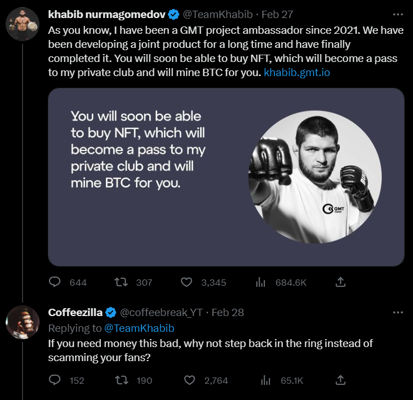This screenshot has width=413, height=400.
Task: Retweet Coffeezilla's reply with 190 retweets
Action: (x=120, y=380)
